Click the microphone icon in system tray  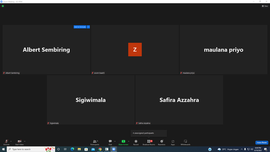tap(245, 149)
